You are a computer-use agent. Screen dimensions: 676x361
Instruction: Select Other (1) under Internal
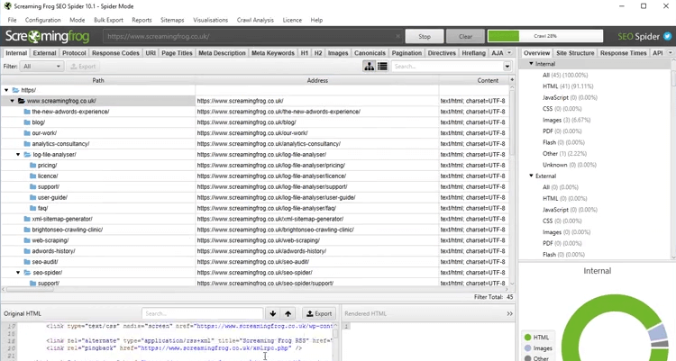564,153
